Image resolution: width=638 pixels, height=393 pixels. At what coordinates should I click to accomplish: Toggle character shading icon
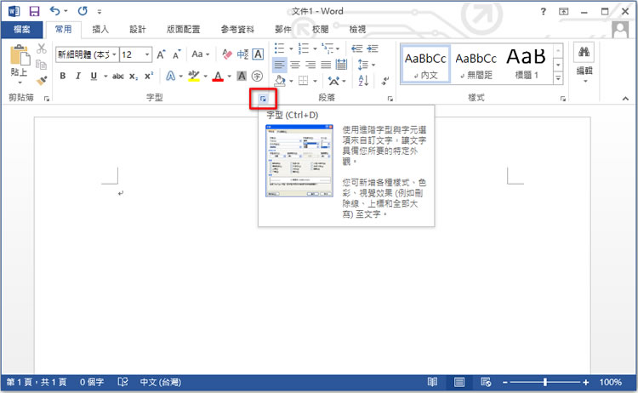(242, 76)
